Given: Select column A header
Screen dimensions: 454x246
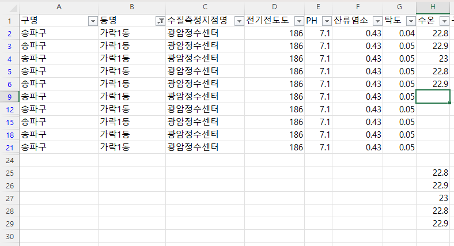Looking at the screenshot, I should click(x=59, y=7).
